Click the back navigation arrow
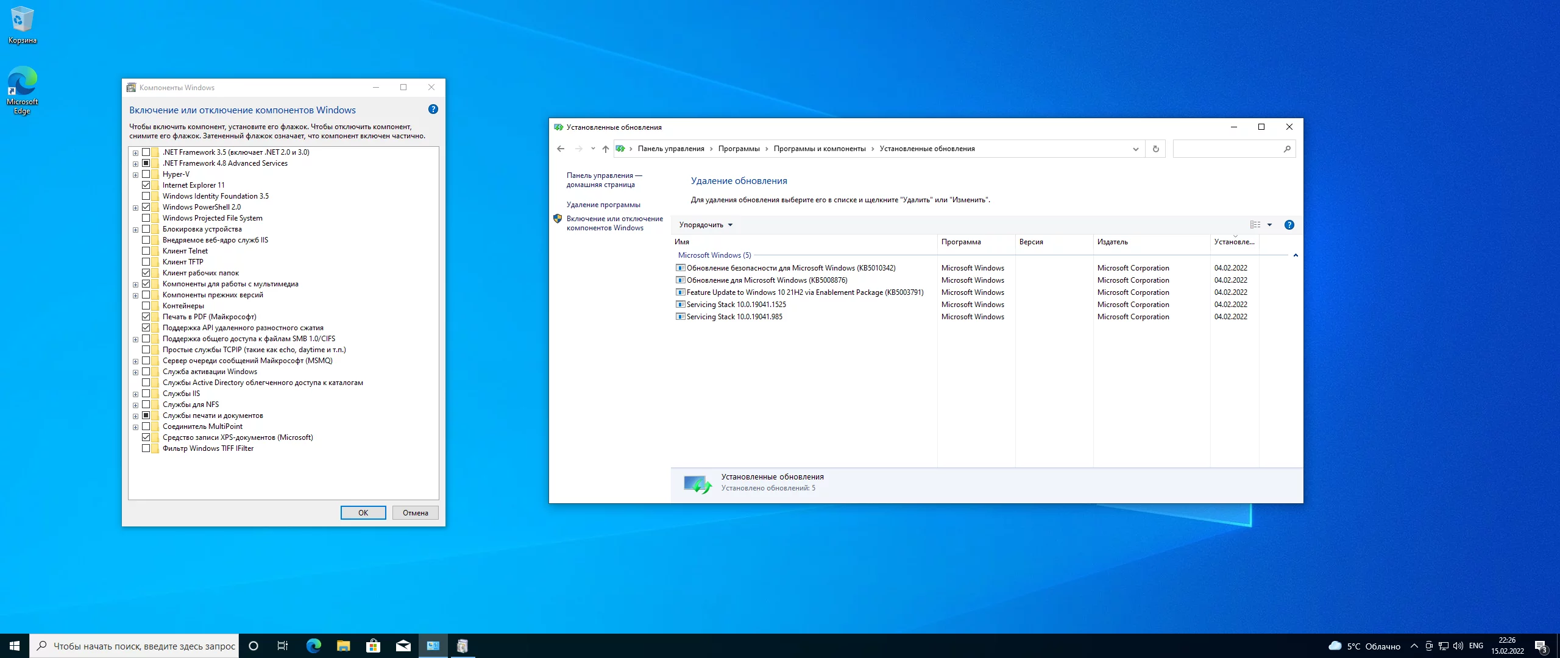The width and height of the screenshot is (1560, 658). tap(561, 149)
